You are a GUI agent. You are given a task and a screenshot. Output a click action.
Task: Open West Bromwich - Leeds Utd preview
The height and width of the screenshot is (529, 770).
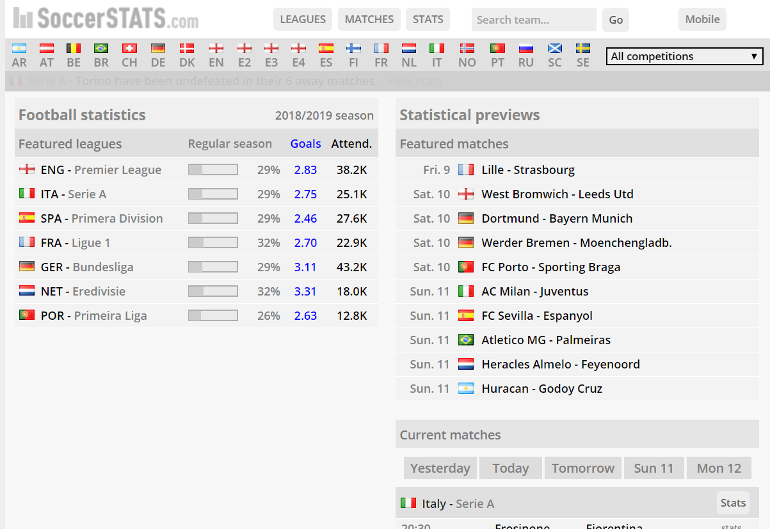(557, 194)
